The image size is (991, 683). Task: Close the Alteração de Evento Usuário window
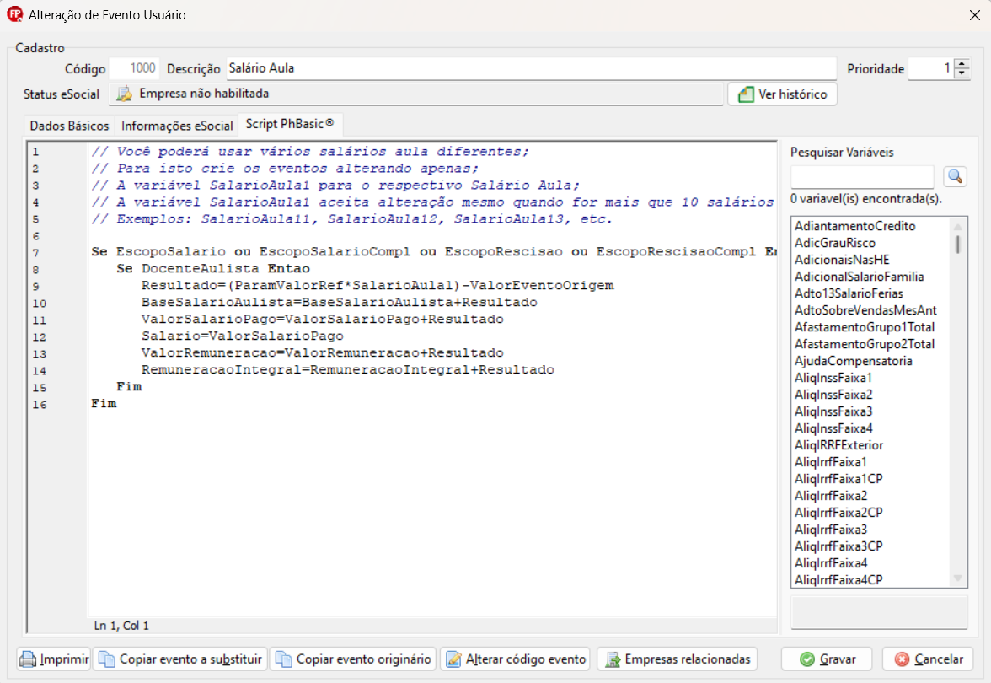974,15
